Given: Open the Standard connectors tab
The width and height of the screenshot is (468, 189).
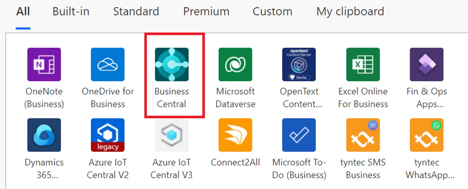Looking at the screenshot, I should pos(136,12).
